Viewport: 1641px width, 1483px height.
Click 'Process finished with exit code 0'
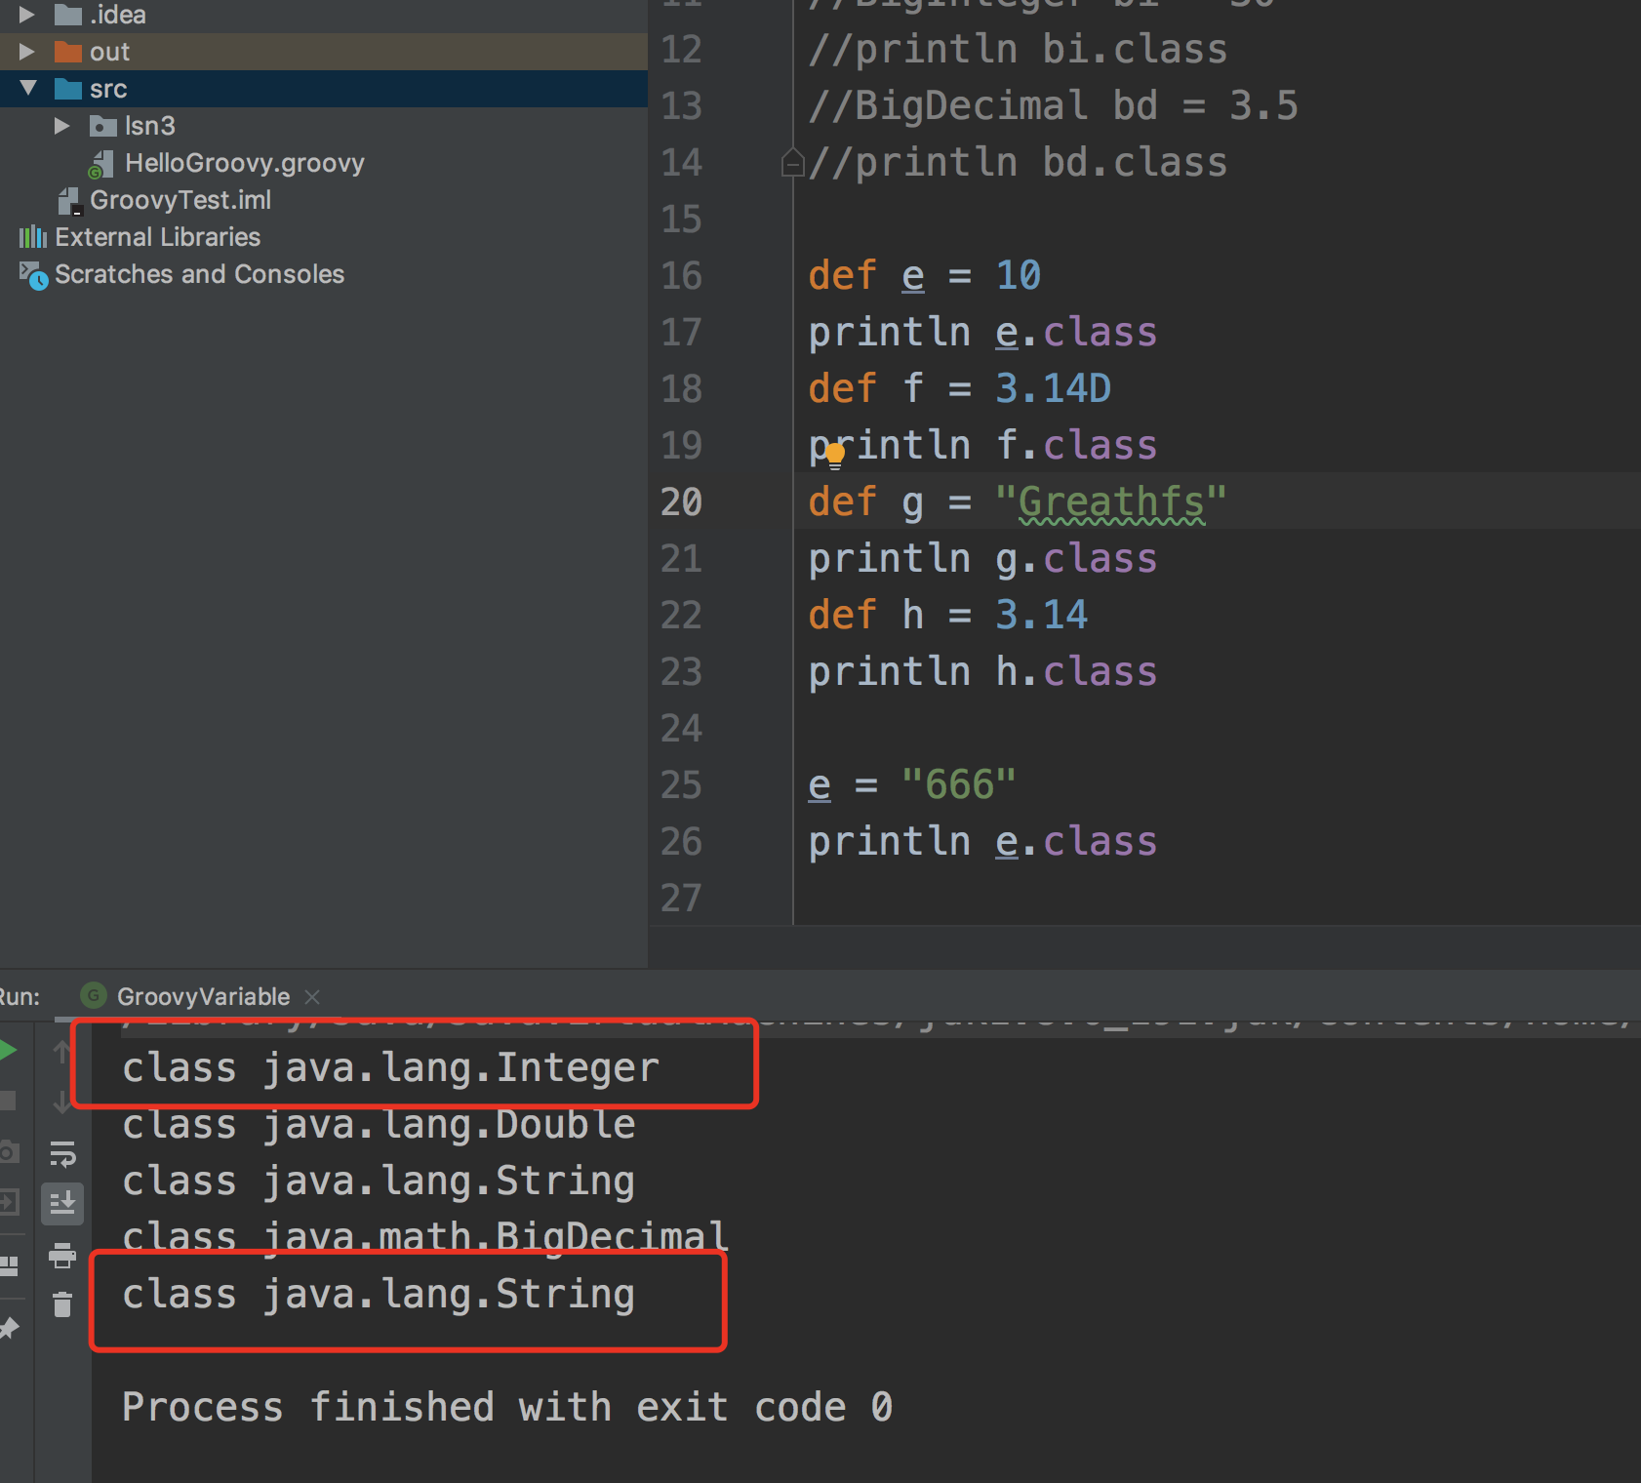(507, 1407)
